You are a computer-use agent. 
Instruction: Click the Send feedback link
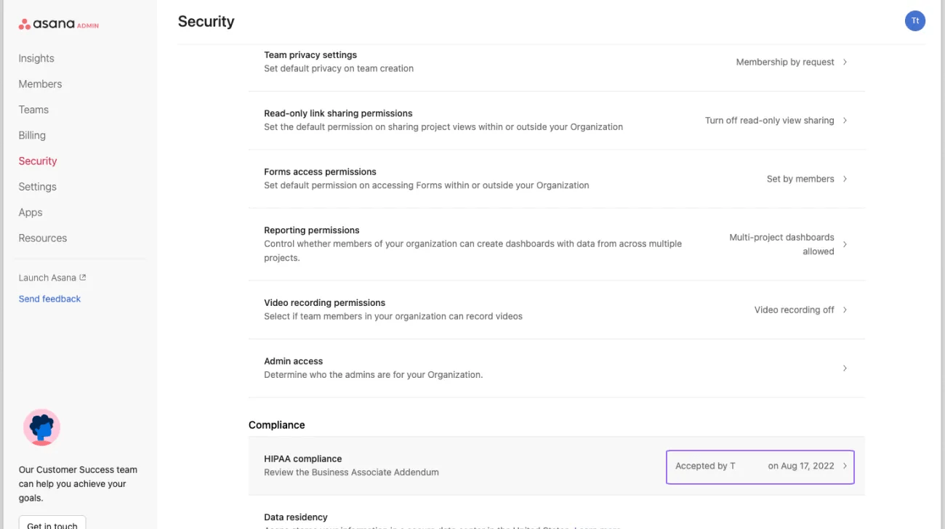pyautogui.click(x=49, y=299)
